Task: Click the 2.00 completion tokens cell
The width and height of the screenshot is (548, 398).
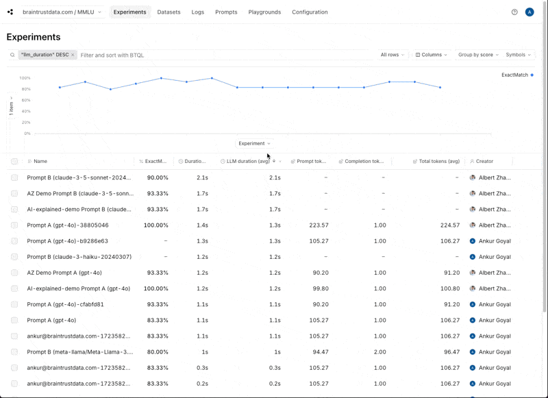Action: (380, 352)
